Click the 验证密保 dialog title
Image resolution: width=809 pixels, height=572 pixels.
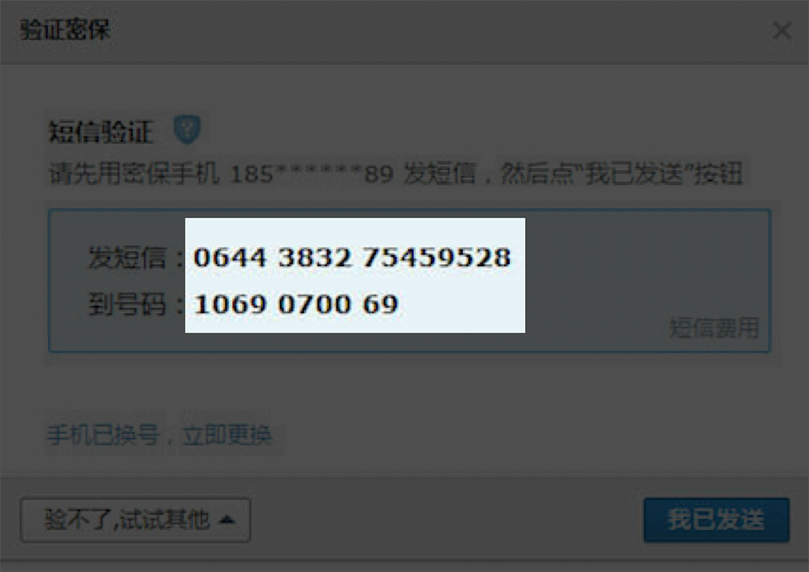(65, 30)
